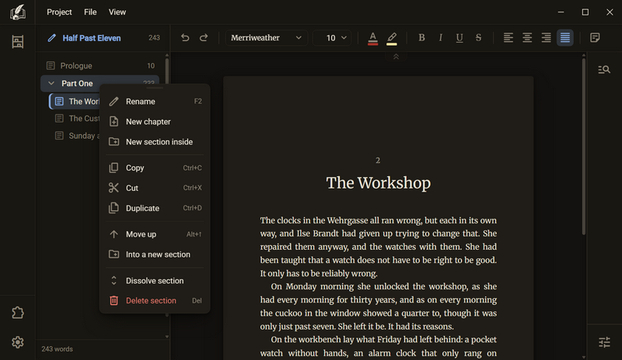This screenshot has width=622, height=360.
Task: Center align the text
Action: [x=527, y=37]
